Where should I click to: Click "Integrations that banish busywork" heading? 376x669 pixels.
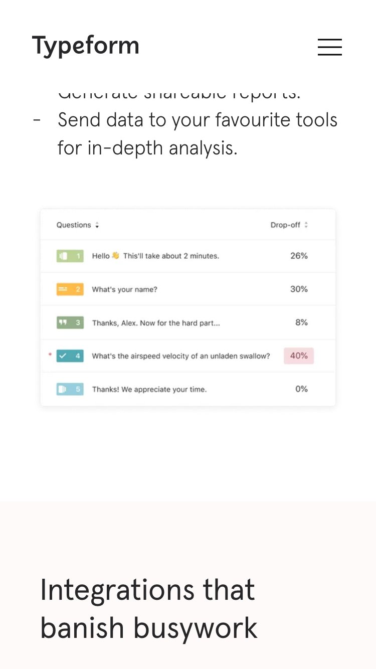pos(148,608)
